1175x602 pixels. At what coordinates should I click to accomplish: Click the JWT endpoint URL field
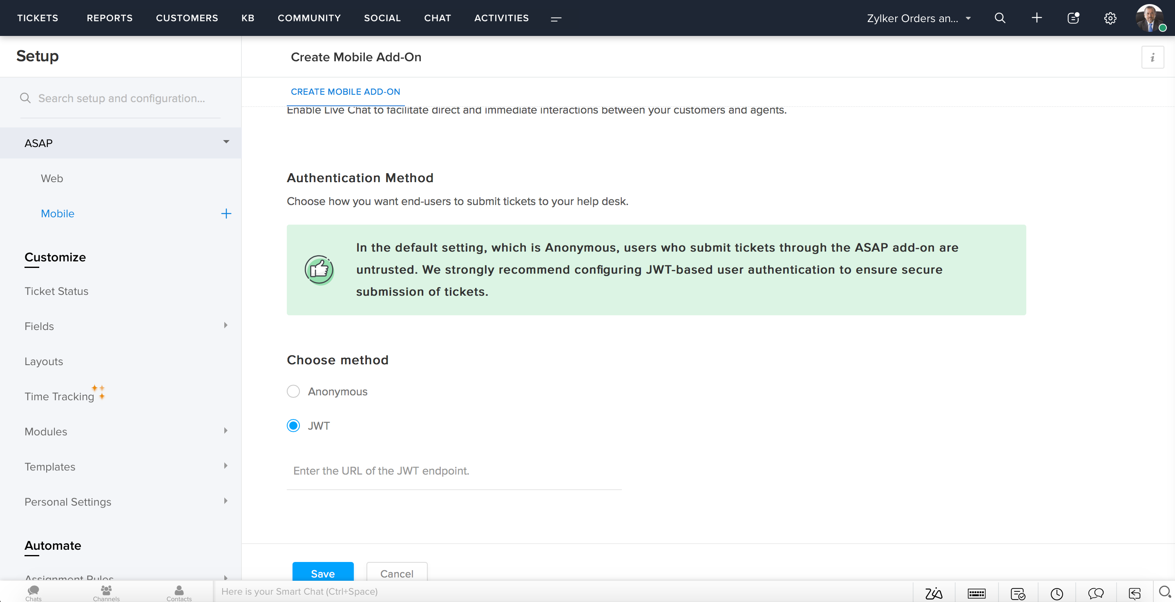click(454, 470)
